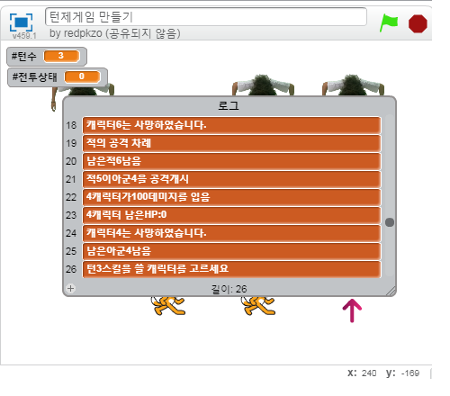Select list item 20 남은적6남음

[x=231, y=161]
